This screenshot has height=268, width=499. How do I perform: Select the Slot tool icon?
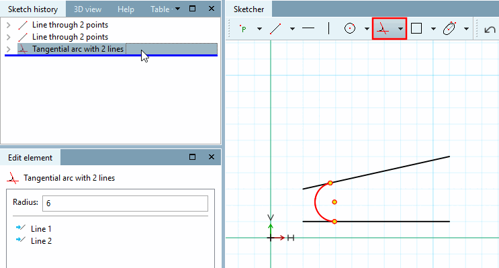(449, 28)
